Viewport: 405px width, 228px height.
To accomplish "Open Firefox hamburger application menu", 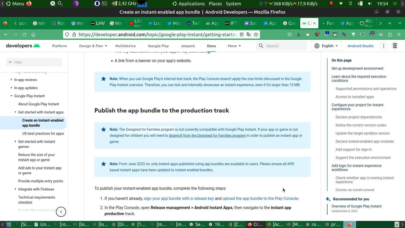I will click(399, 34).
